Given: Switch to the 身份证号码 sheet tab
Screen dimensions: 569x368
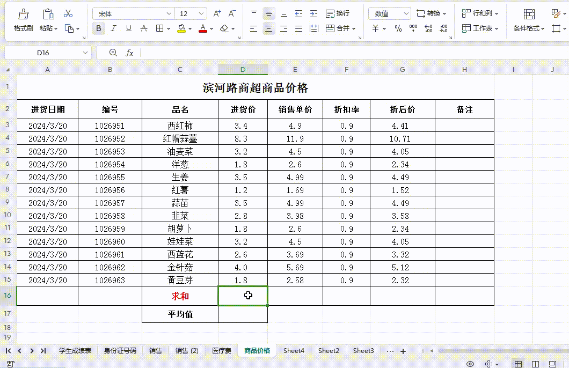Looking at the screenshot, I should [120, 351].
